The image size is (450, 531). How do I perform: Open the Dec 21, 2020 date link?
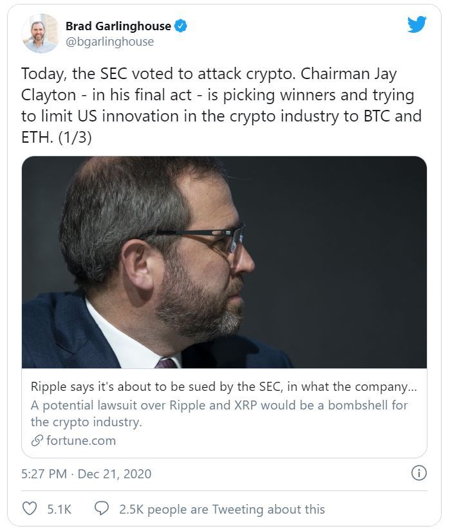coord(115,474)
